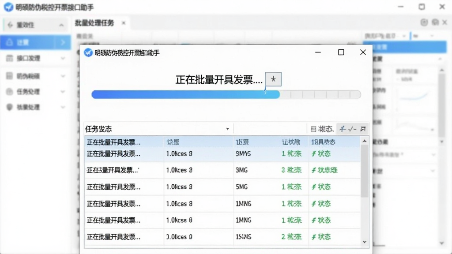Open the 任务发态 dropdown
This screenshot has height=254, width=452.
(227, 129)
